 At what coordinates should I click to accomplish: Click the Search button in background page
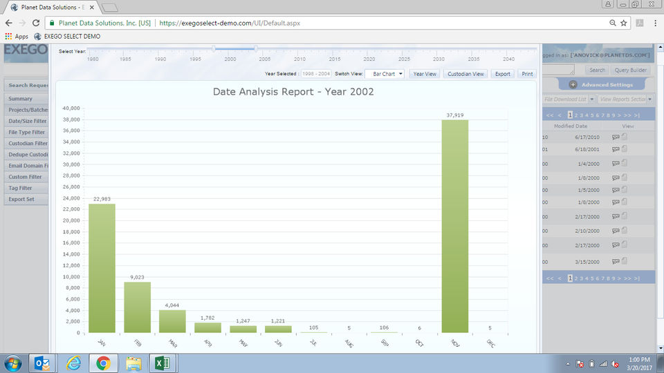[597, 70]
